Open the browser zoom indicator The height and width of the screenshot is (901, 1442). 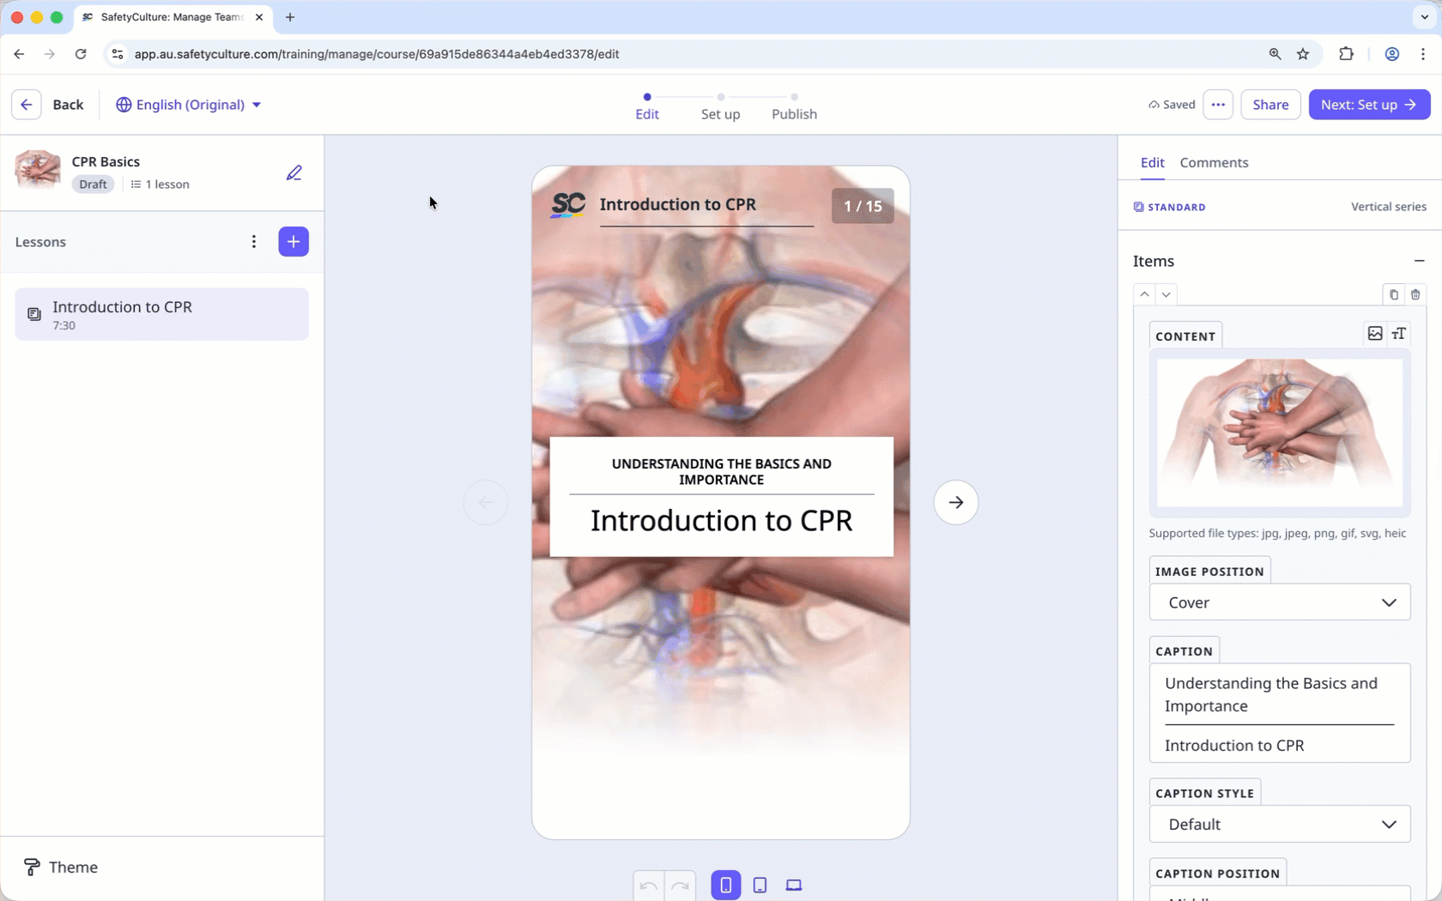coord(1275,54)
